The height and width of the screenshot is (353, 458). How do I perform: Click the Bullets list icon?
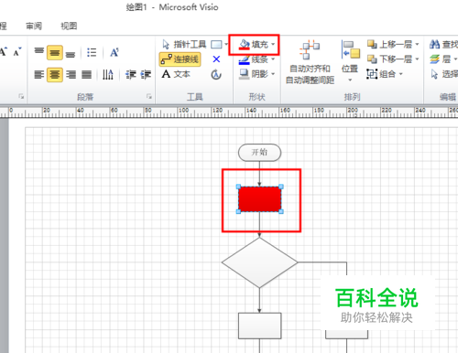point(92,52)
